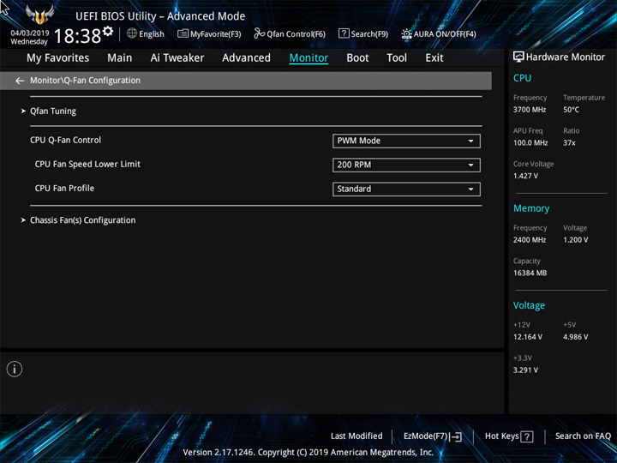Click the 3700 MHz CPU frequency value
617x463 pixels.
tap(530, 110)
